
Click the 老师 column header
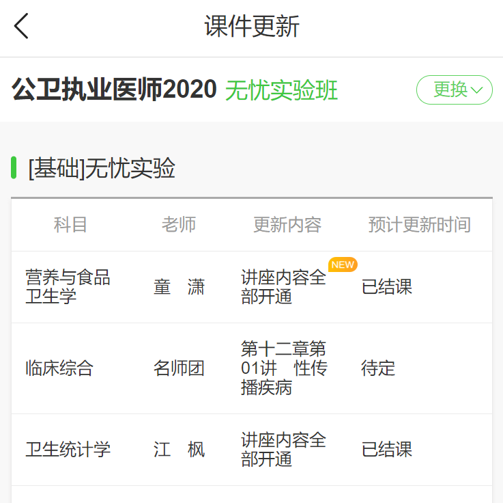coord(179,225)
